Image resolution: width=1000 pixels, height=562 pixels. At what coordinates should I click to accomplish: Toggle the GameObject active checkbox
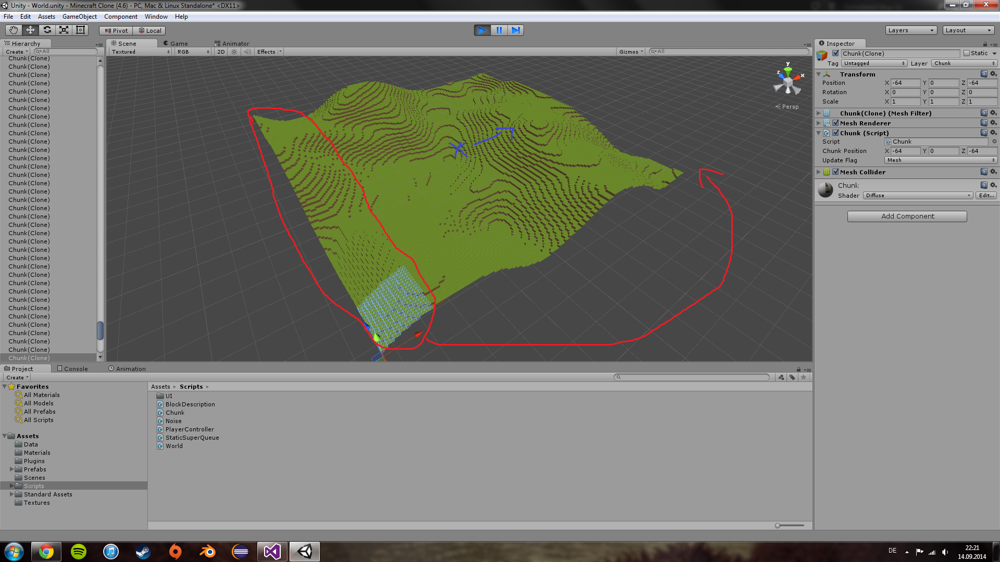[x=835, y=53]
